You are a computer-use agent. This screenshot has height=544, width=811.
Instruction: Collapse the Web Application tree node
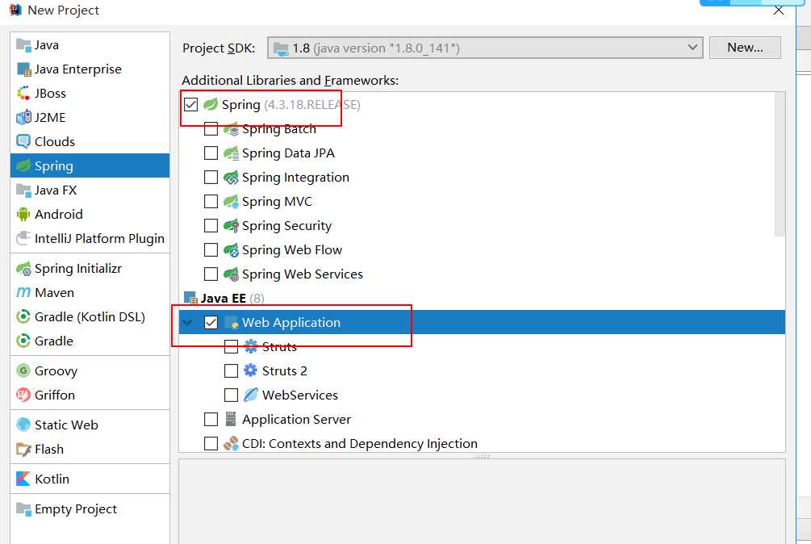click(x=188, y=323)
